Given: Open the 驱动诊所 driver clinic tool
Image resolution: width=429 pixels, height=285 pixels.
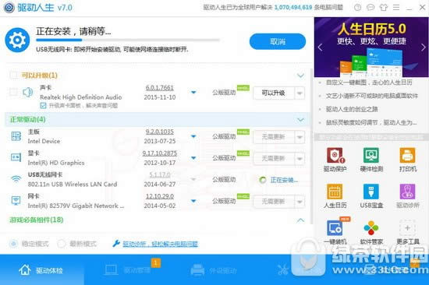Looking at the screenshot, I should (408, 196).
